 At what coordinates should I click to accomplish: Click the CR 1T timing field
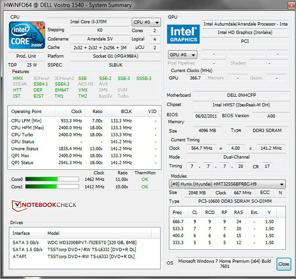tap(267, 166)
